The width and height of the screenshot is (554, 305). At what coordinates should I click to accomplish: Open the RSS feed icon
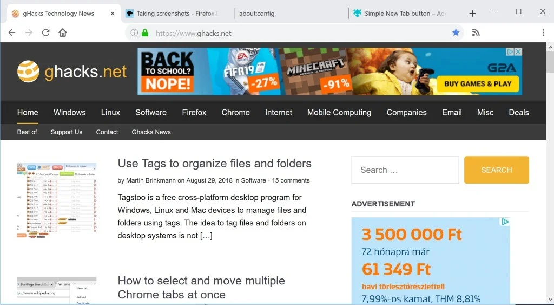point(476,33)
